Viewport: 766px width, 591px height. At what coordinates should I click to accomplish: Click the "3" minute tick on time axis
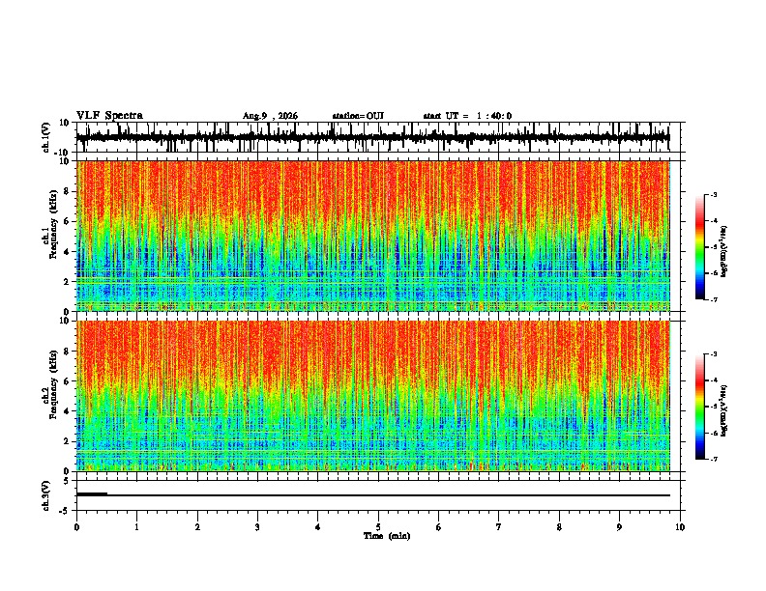(x=257, y=527)
